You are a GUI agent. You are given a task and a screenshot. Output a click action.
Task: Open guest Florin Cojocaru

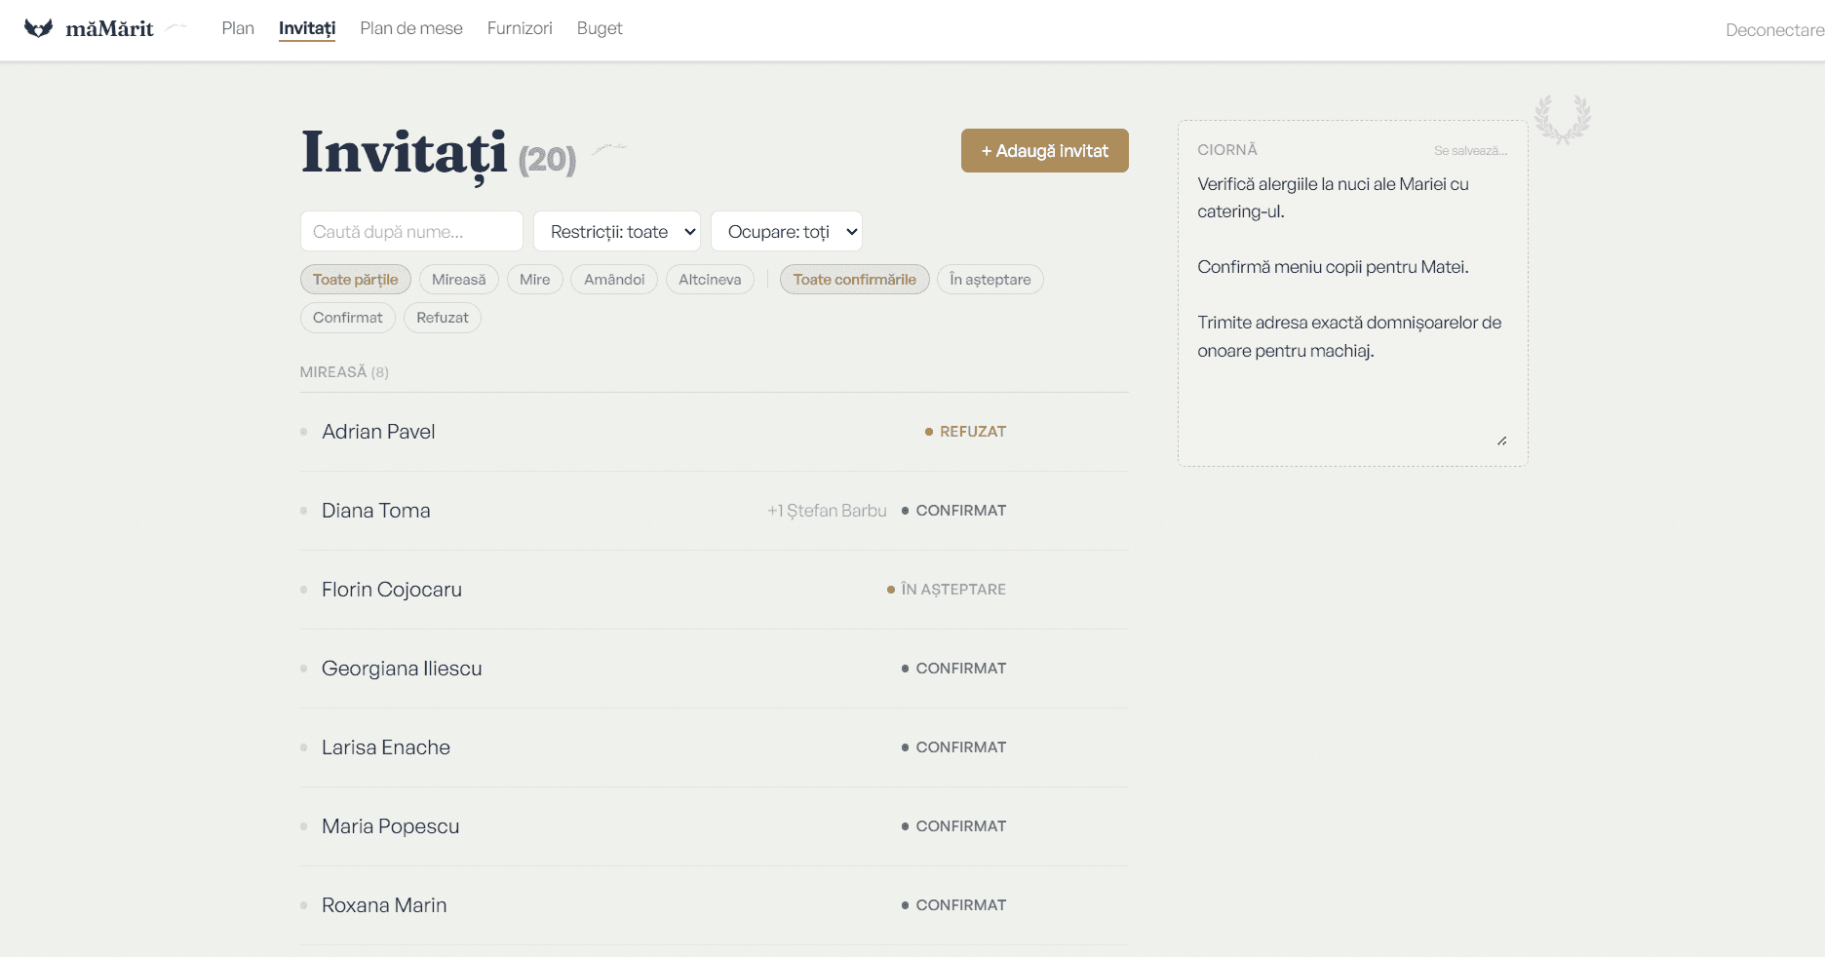tap(391, 590)
